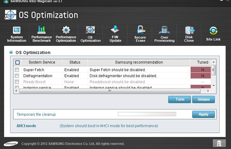The width and height of the screenshot is (231, 149).
Task: Click the Untune button
Action: pyautogui.click(x=204, y=99)
